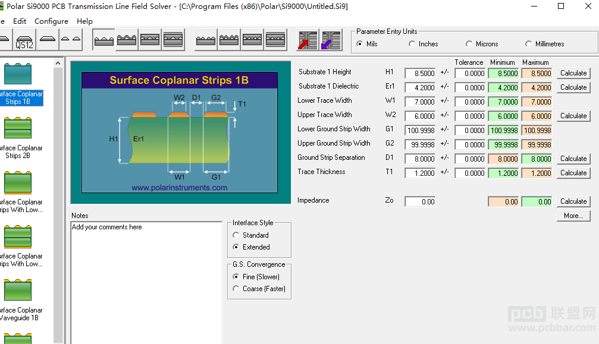Click the H1 tolerance field
This screenshot has height=344, width=599.
[x=471, y=73]
